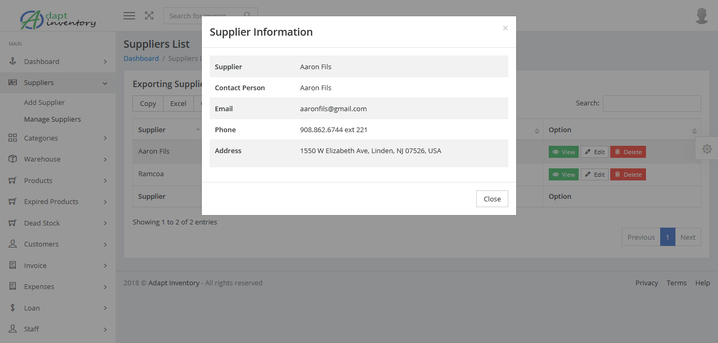718x343 pixels.
Task: Delete the Aaron Fils supplier row
Action: (x=628, y=152)
